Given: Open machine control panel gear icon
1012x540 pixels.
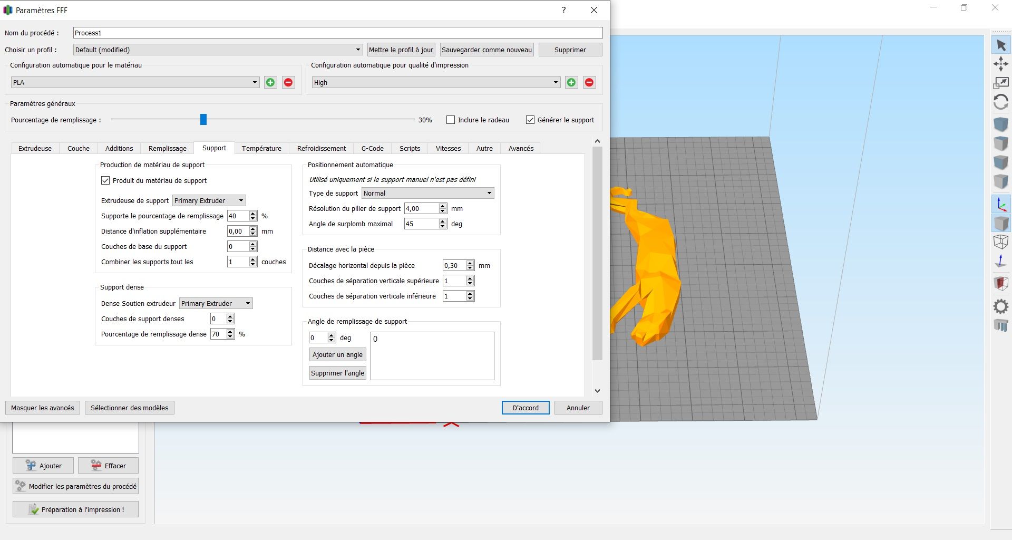Looking at the screenshot, I should pos(1001,306).
